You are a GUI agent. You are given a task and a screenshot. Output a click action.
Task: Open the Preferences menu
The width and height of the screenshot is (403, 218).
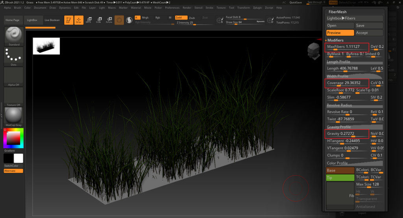pyautogui.click(x=172, y=7)
